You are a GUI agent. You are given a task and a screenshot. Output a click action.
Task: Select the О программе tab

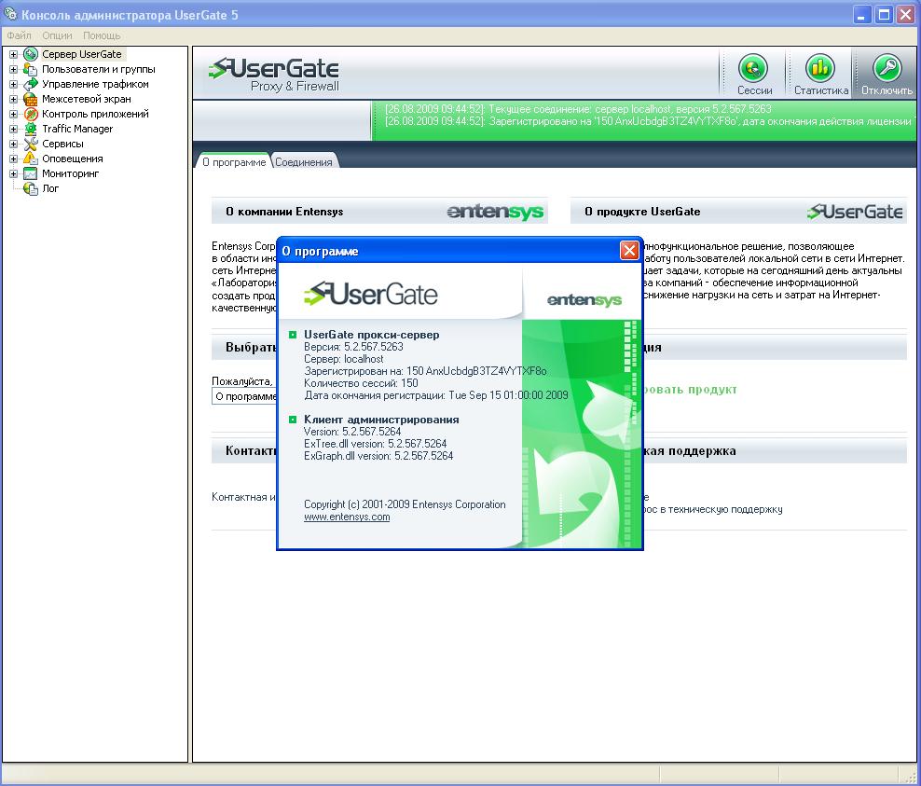233,162
